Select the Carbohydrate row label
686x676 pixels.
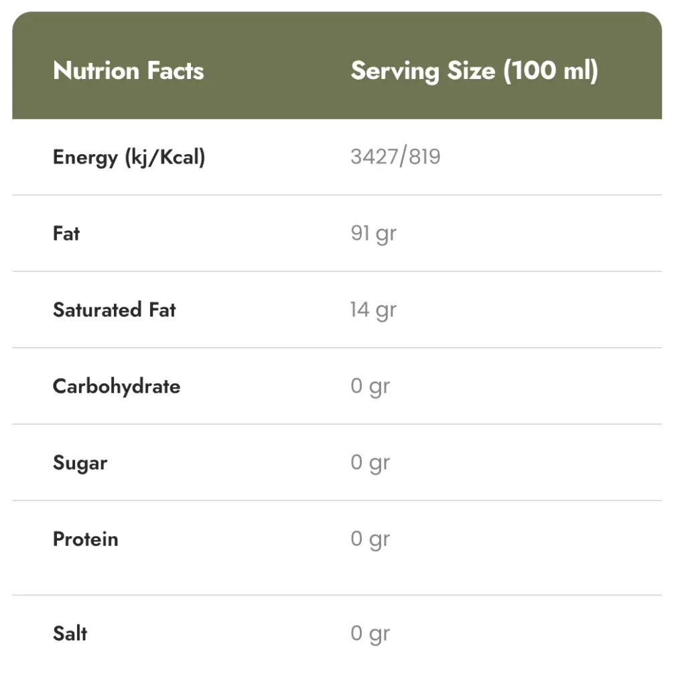coord(117,387)
